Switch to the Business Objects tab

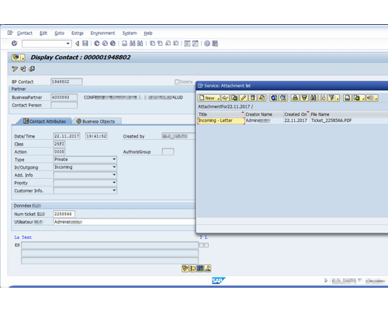(x=95, y=121)
